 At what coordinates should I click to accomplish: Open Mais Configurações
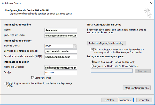137,88
